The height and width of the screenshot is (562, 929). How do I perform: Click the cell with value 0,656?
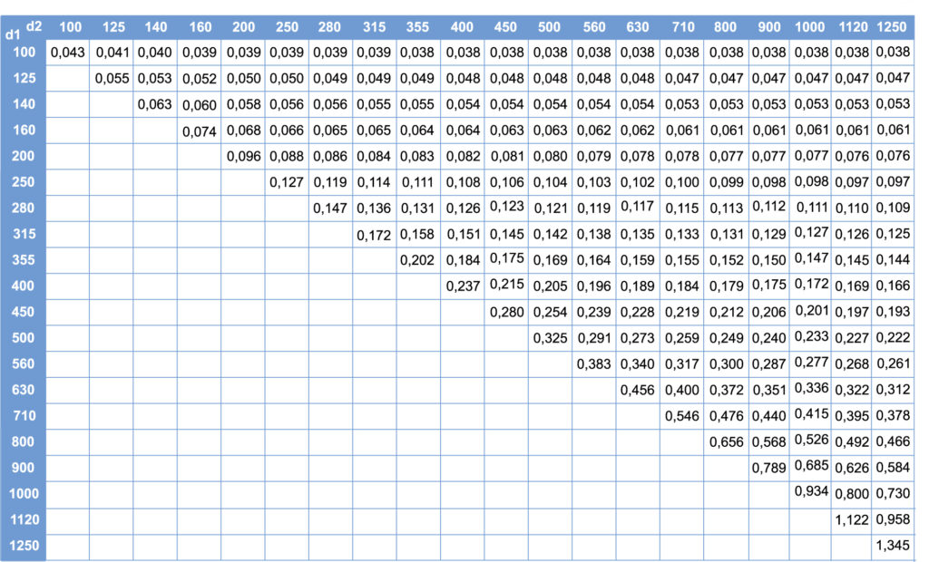pyautogui.click(x=727, y=442)
